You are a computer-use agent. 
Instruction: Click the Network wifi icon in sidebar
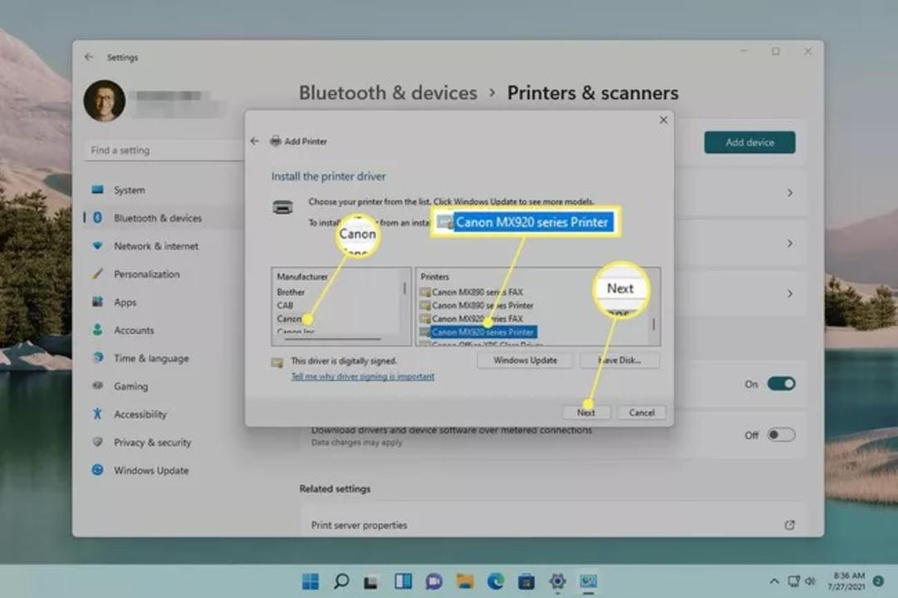(97, 245)
